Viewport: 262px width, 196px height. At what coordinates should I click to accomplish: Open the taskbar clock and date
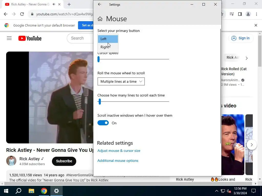[240, 191]
